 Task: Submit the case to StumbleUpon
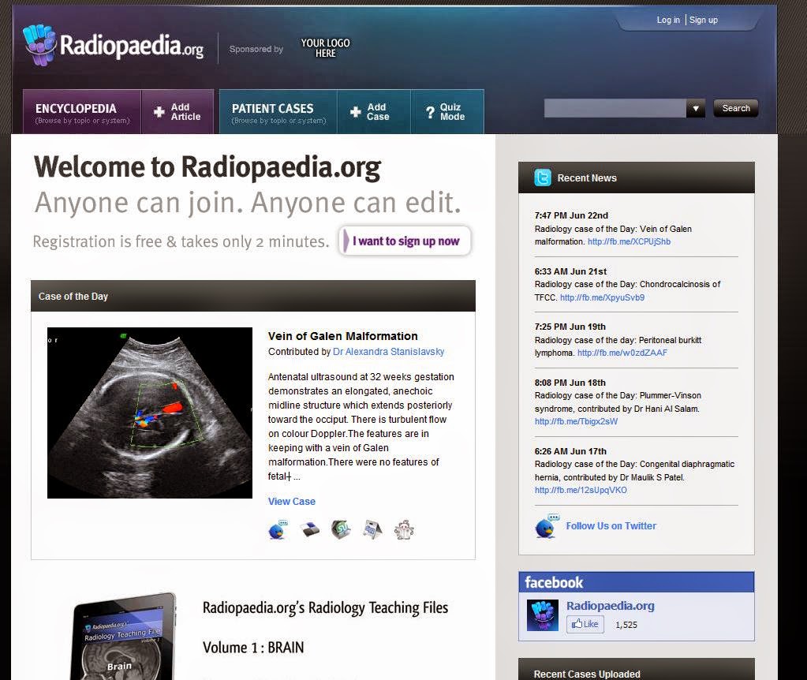coord(340,529)
